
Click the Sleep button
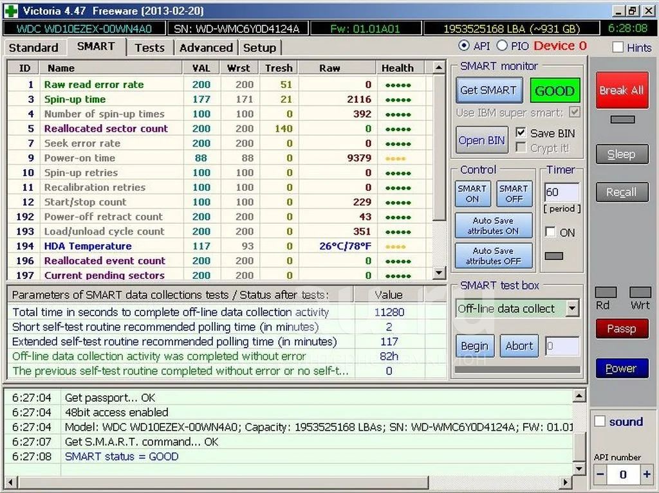pos(622,154)
